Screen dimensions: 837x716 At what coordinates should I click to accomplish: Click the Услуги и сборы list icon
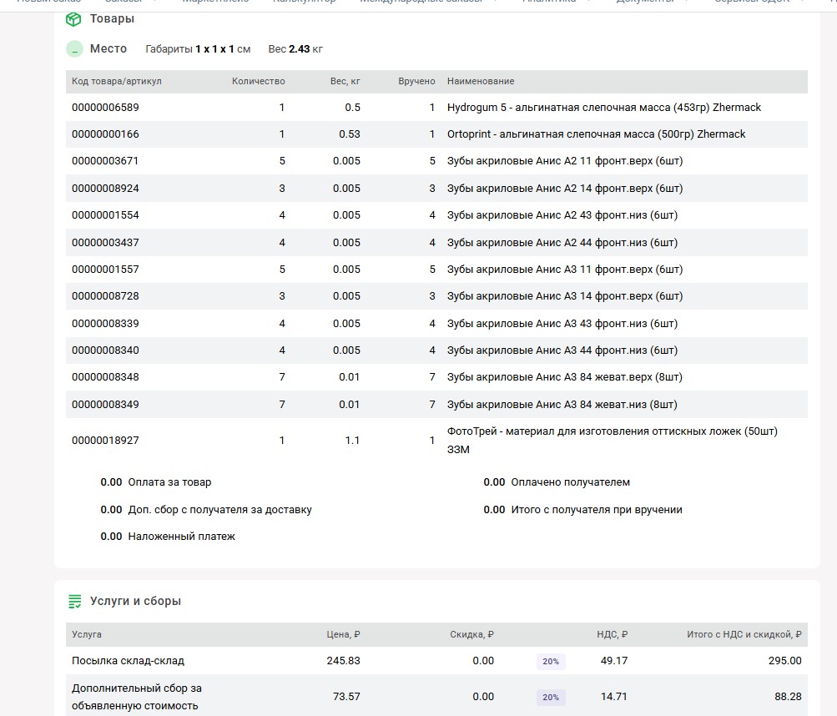[x=74, y=602]
